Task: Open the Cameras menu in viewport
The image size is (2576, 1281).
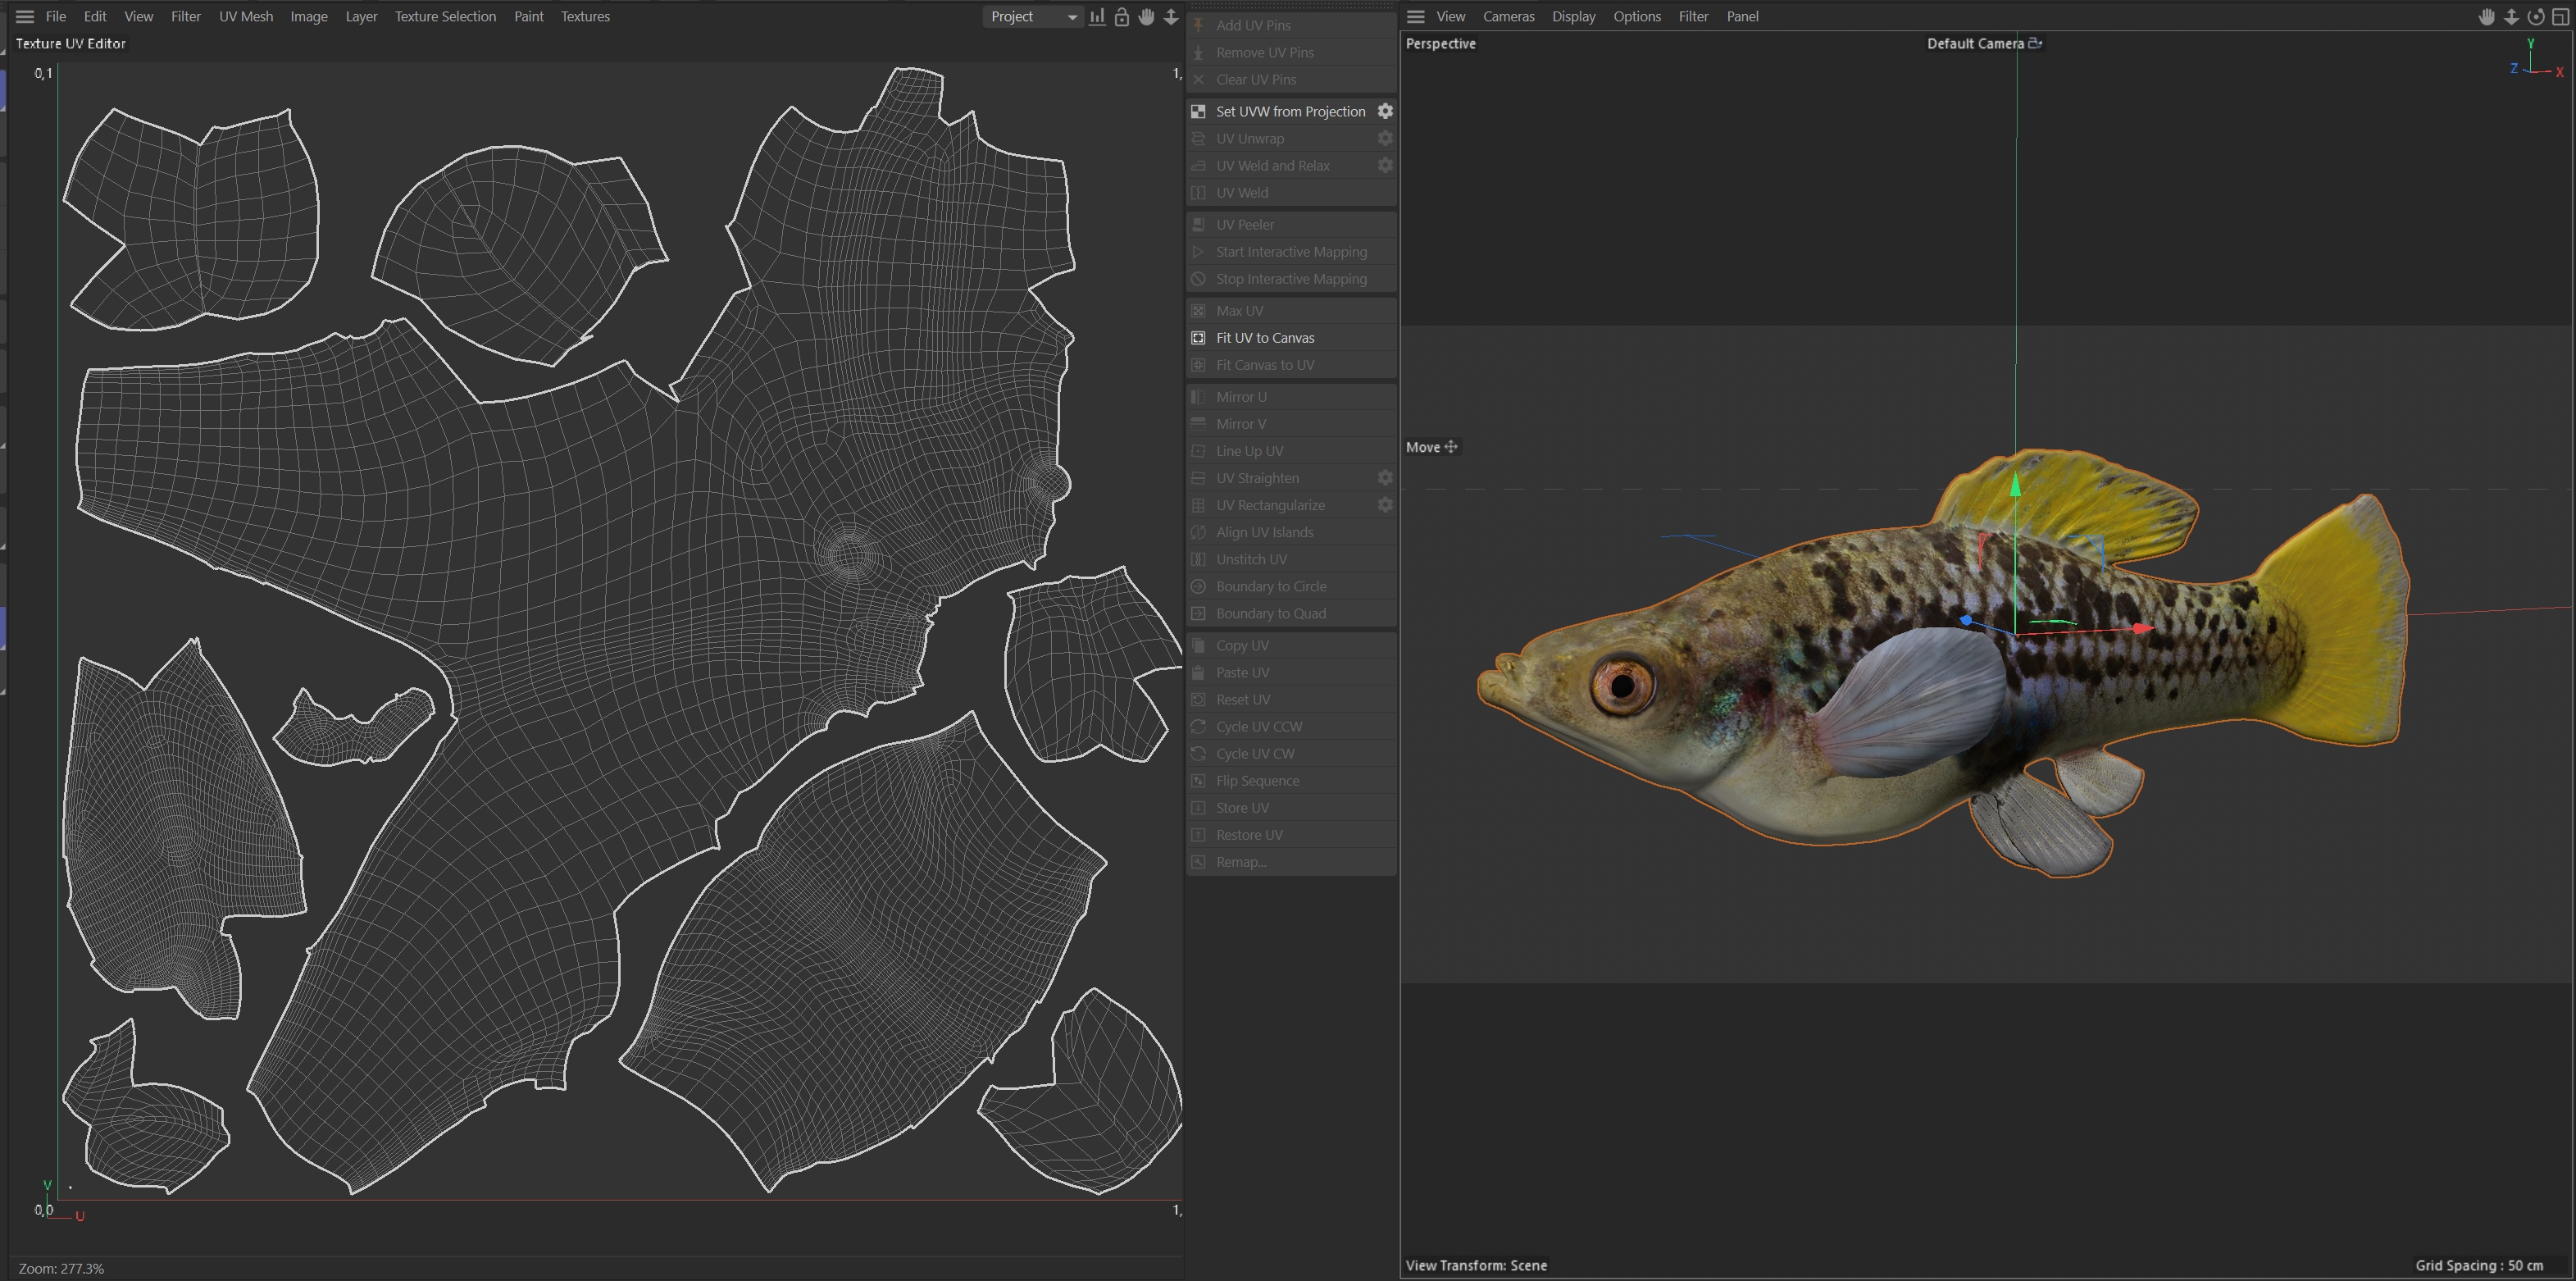Action: point(1508,17)
